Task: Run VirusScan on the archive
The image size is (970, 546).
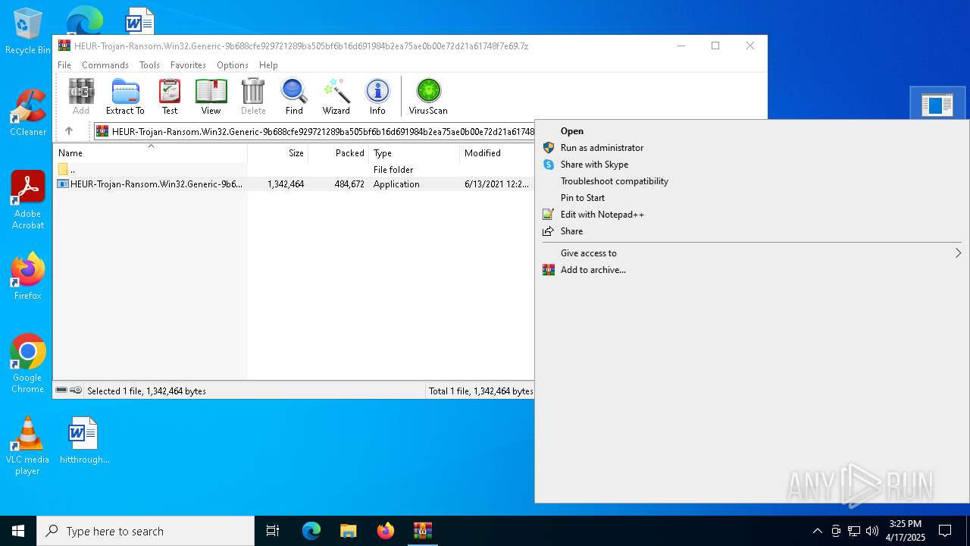Action: click(x=428, y=96)
